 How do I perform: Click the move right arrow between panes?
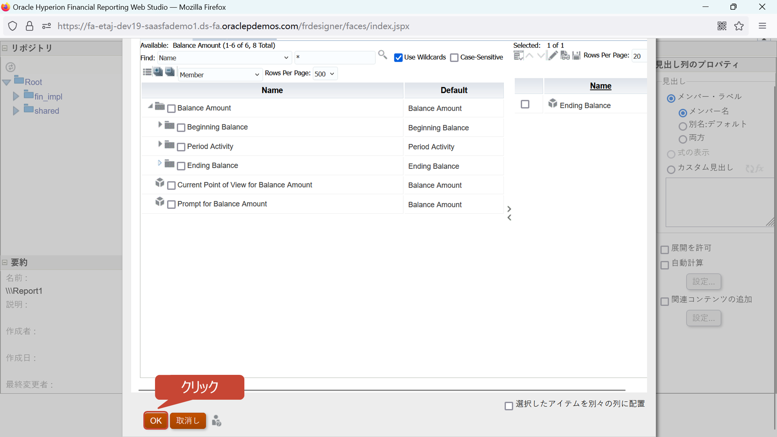(509, 209)
